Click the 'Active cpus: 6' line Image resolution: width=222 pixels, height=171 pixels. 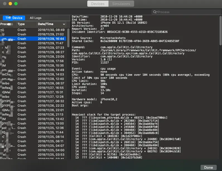87,102
